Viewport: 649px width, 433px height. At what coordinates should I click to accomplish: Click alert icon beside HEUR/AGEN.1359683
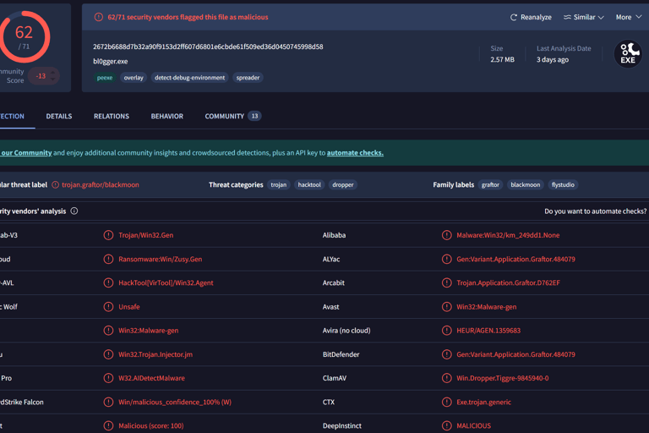446,331
